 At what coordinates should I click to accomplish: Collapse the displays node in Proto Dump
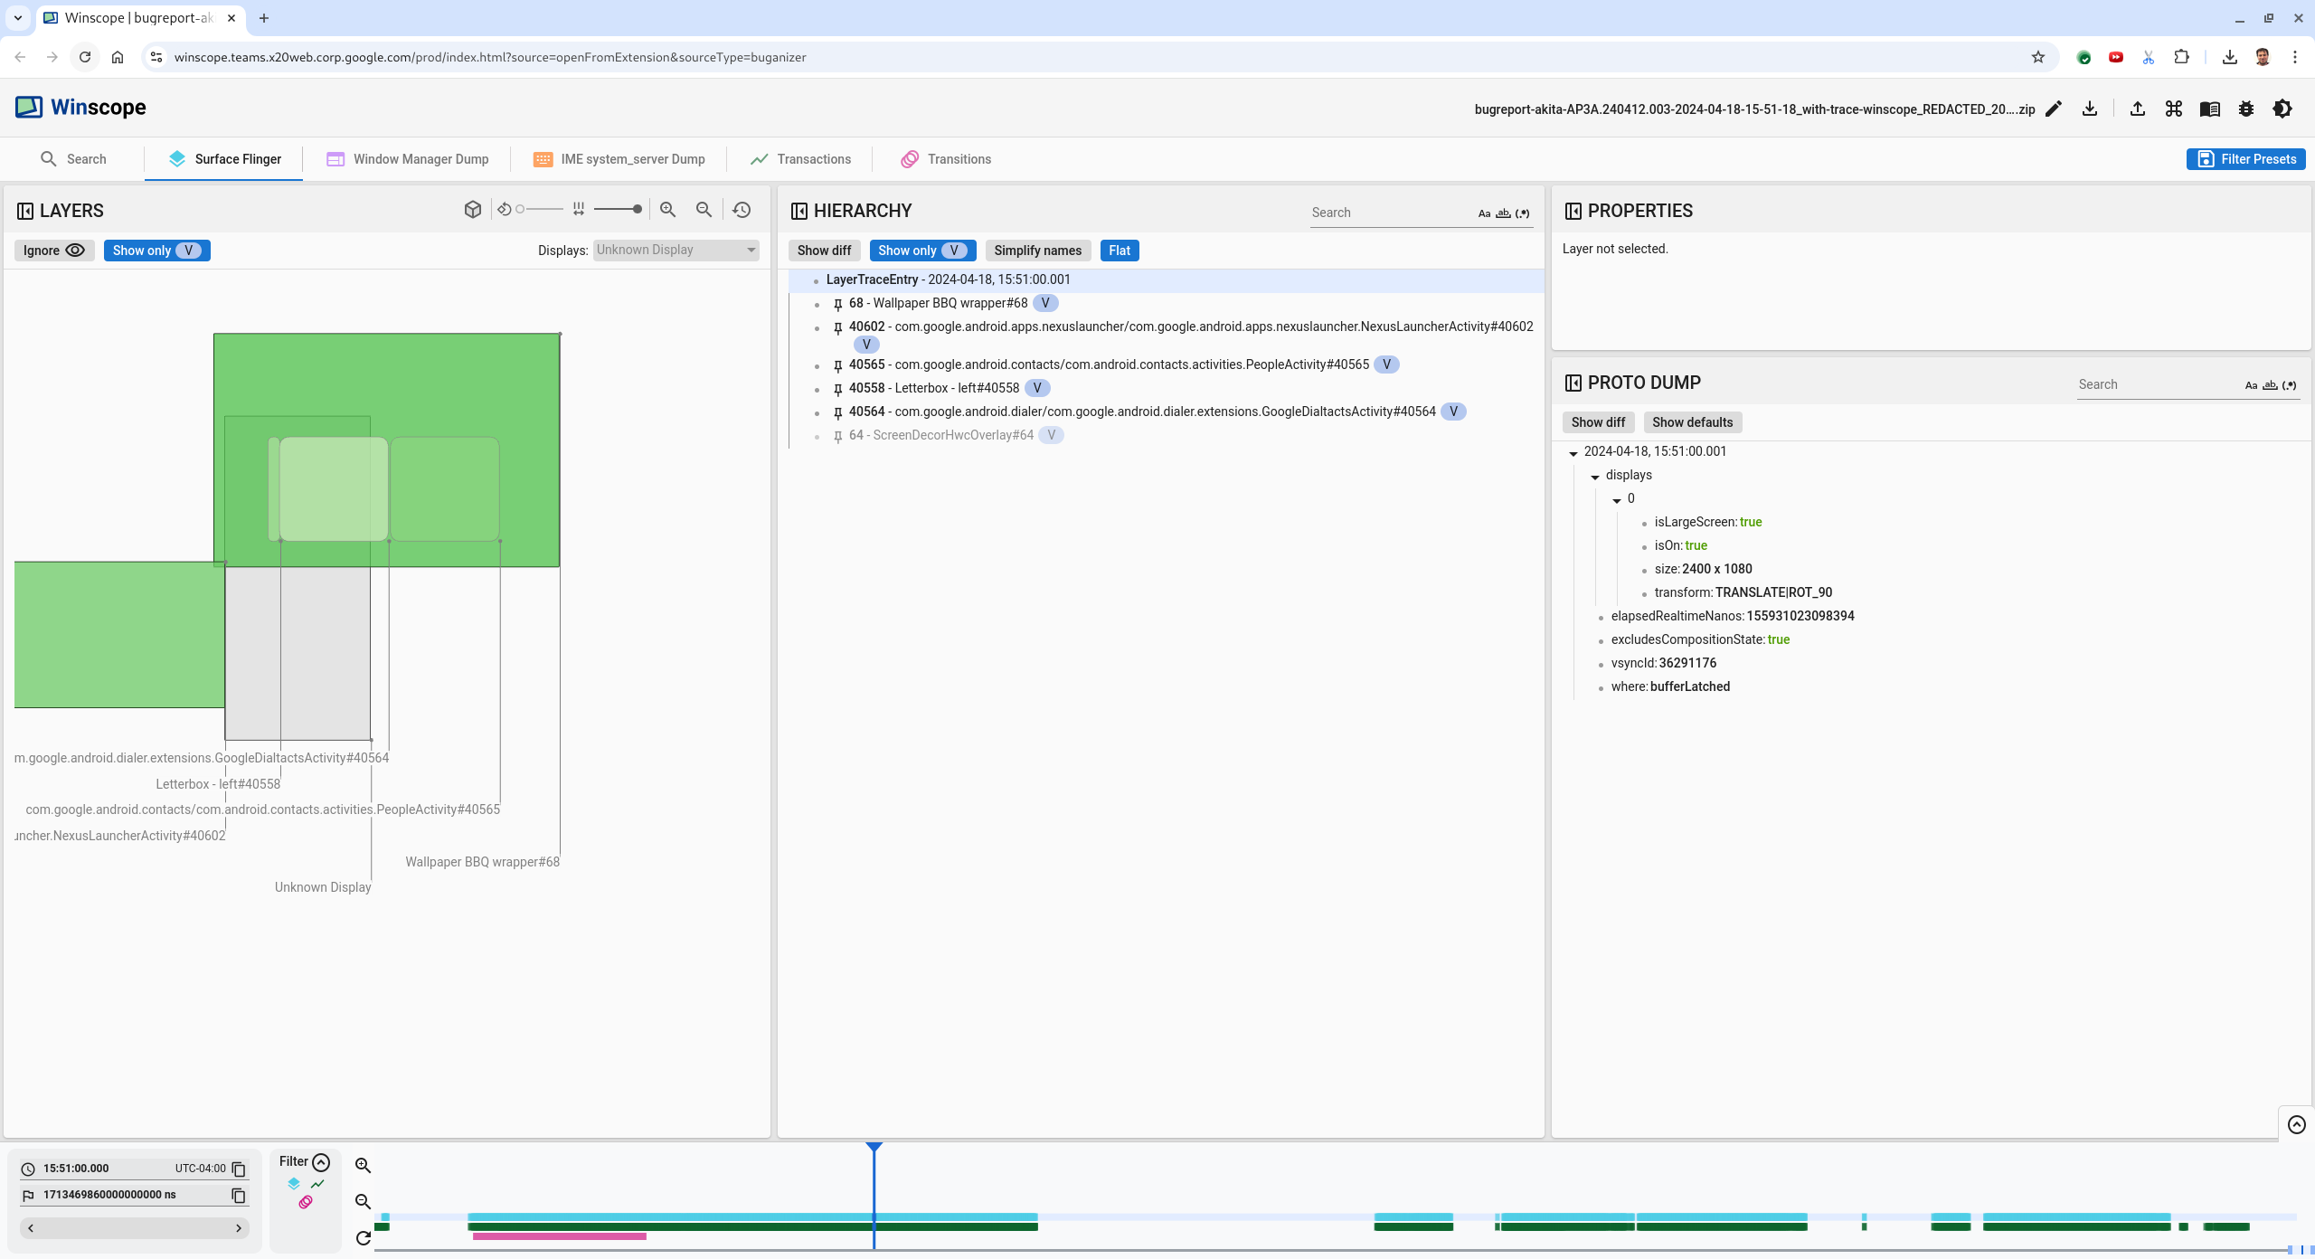1595,476
